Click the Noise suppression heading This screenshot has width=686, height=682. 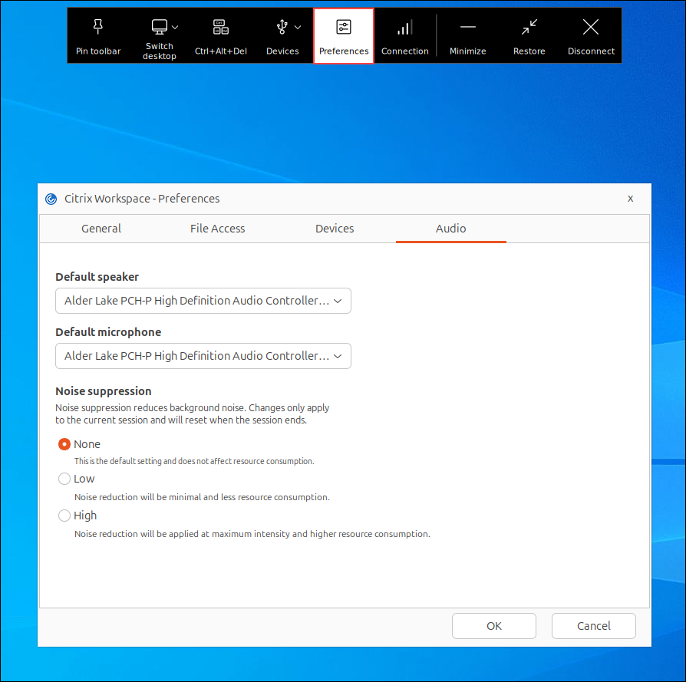click(x=104, y=391)
